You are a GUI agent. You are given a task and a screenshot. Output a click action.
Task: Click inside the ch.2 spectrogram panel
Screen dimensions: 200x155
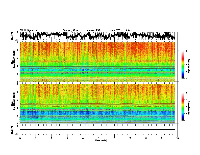97,104
